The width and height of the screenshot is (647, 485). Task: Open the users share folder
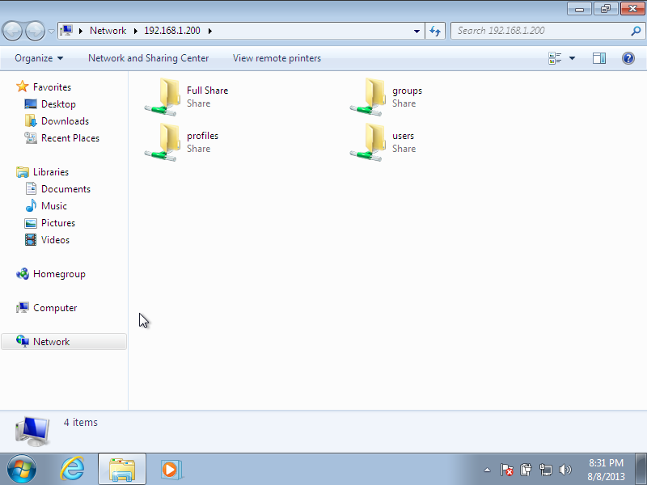point(383,142)
